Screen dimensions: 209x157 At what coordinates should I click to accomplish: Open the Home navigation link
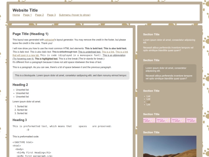coord(16,15)
